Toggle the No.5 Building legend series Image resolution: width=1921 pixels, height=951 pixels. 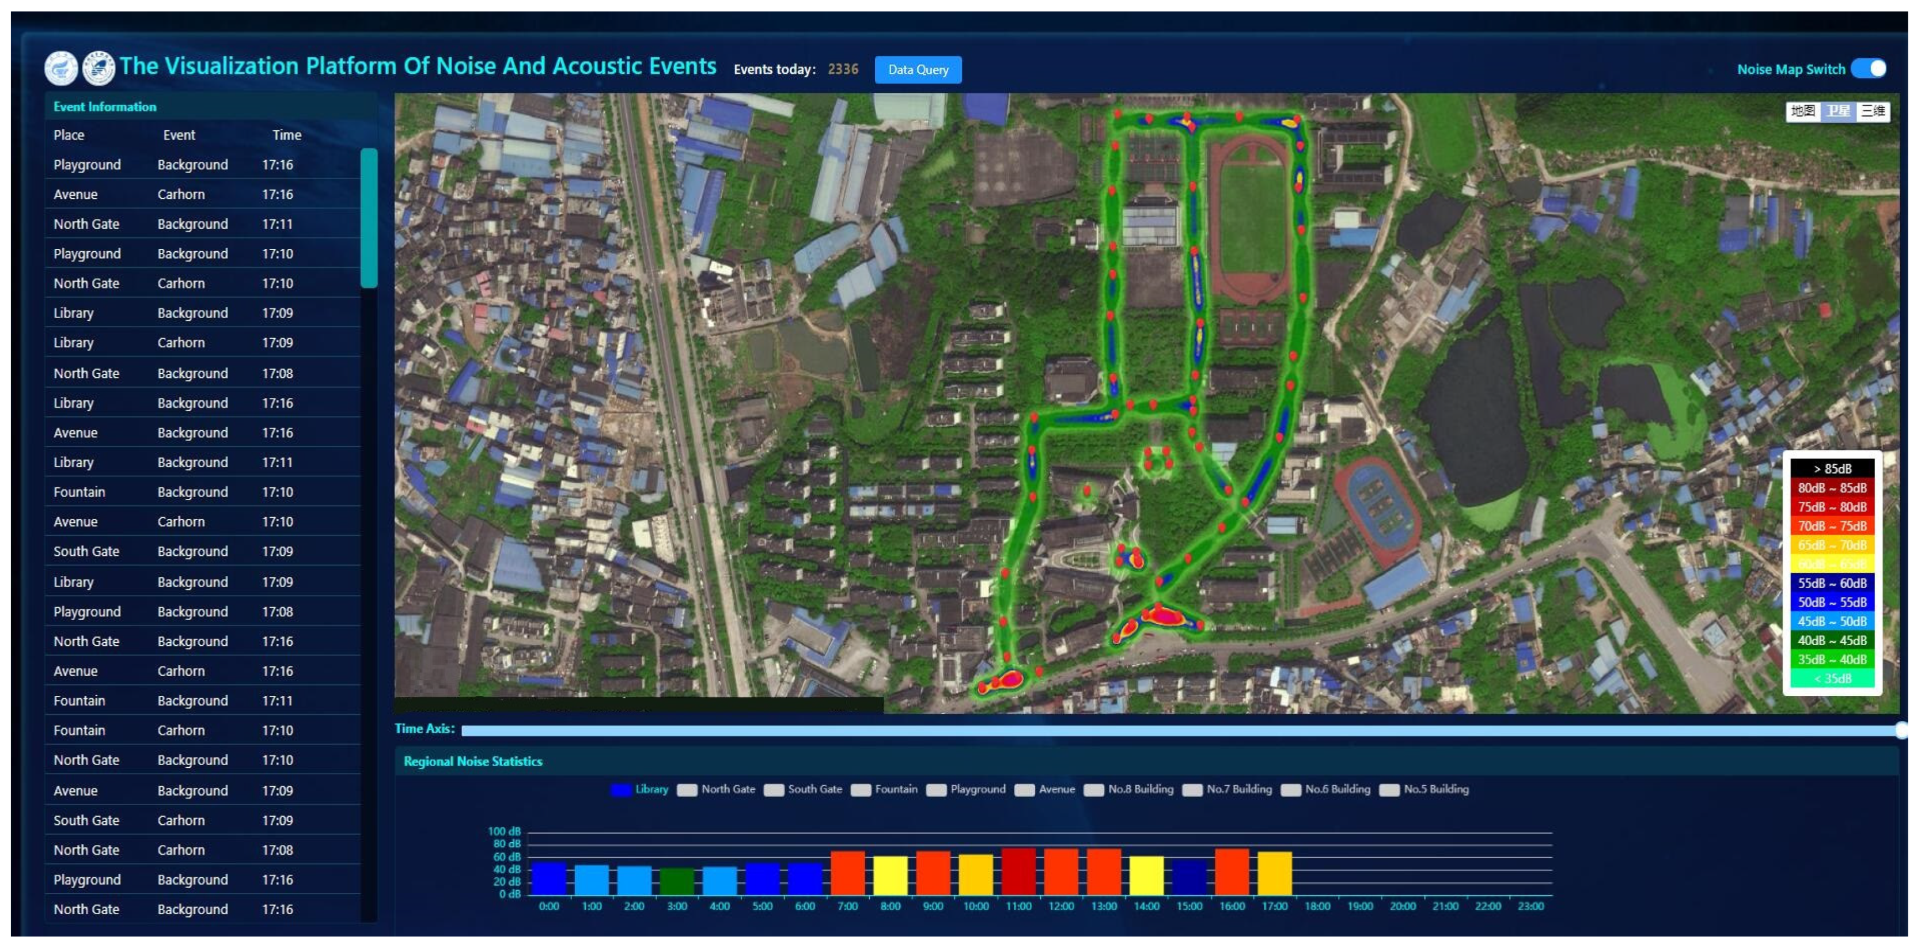click(x=1389, y=790)
